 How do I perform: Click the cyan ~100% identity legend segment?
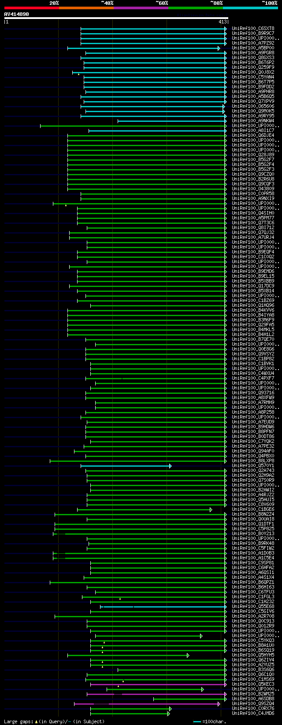point(250,8)
